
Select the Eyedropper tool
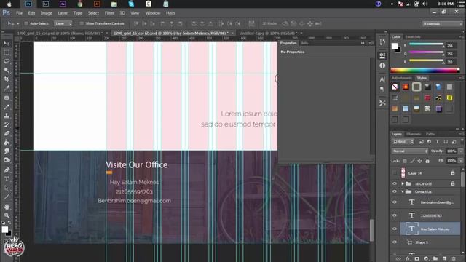7,88
